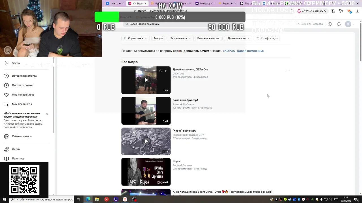This screenshot has width=362, height=203.
Task: Add 'Давай помолчим' video to watch later
Action: tap(161, 71)
